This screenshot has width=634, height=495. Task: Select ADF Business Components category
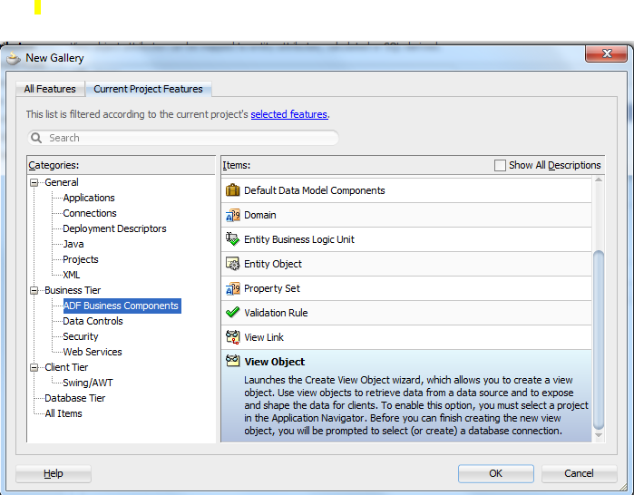click(121, 306)
